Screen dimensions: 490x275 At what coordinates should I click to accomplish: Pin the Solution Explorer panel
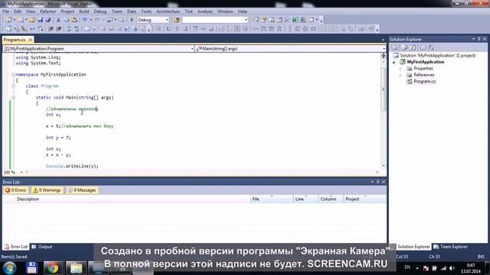tap(479, 39)
